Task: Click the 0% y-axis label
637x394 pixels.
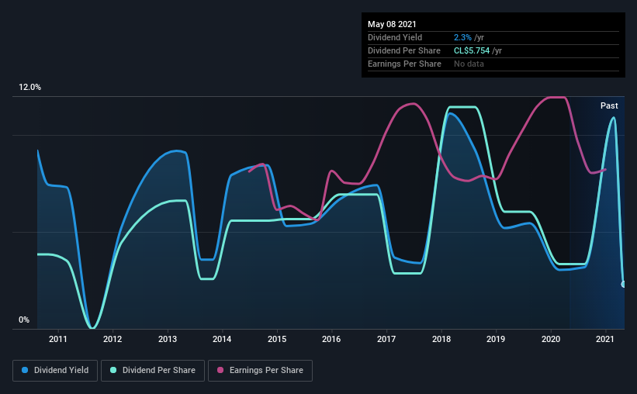Action: [24, 320]
